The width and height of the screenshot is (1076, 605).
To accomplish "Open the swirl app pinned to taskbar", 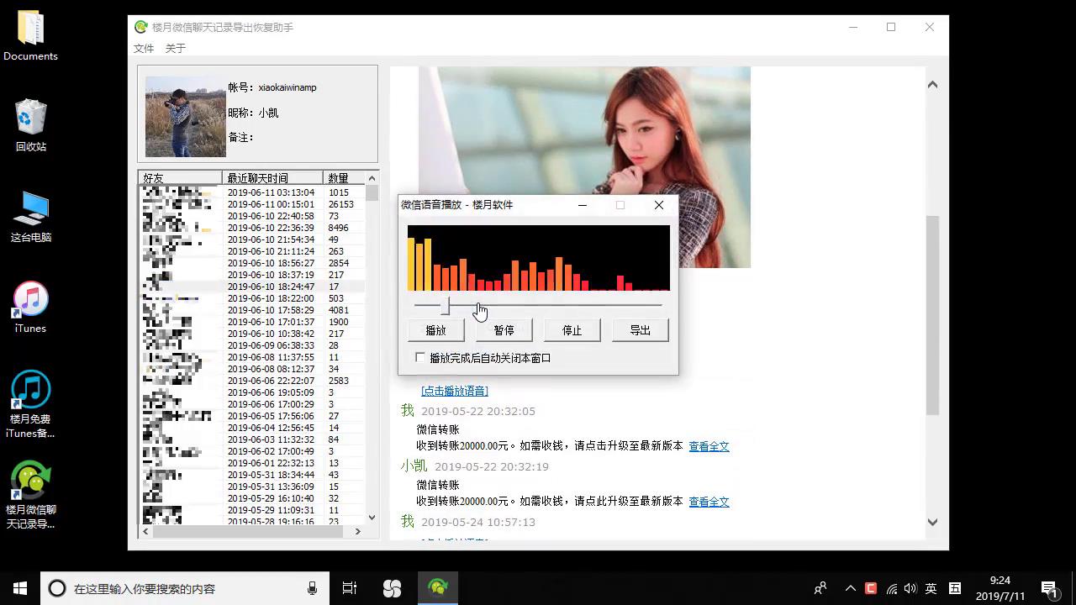I will point(392,588).
